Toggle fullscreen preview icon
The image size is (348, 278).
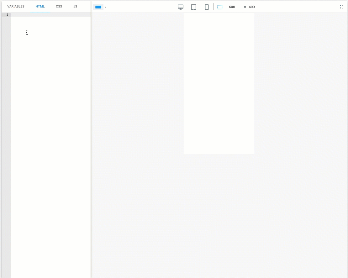pyautogui.click(x=341, y=7)
